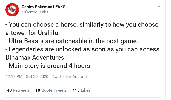Visit the @CentroLeaks handle link
Screen dimensions: 171x100
(x=35, y=12)
